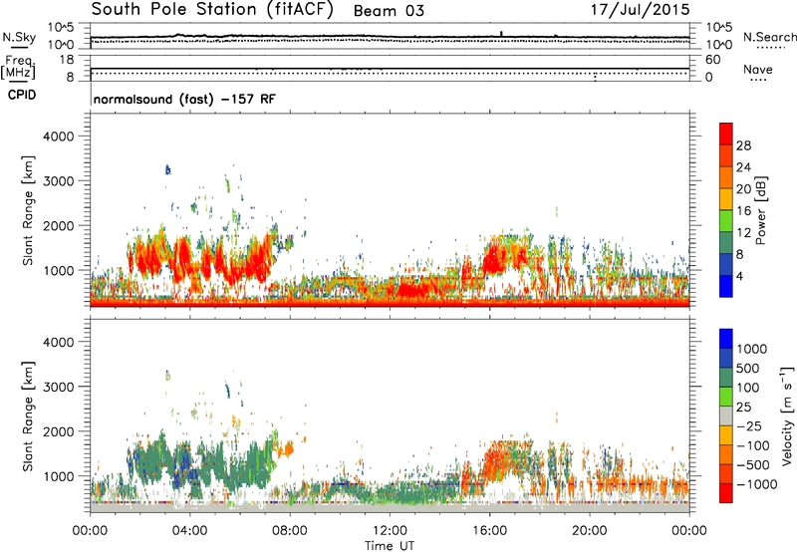Click the '60' tick on the Nave axis
Screen dimensions: 797x552
(x=712, y=60)
